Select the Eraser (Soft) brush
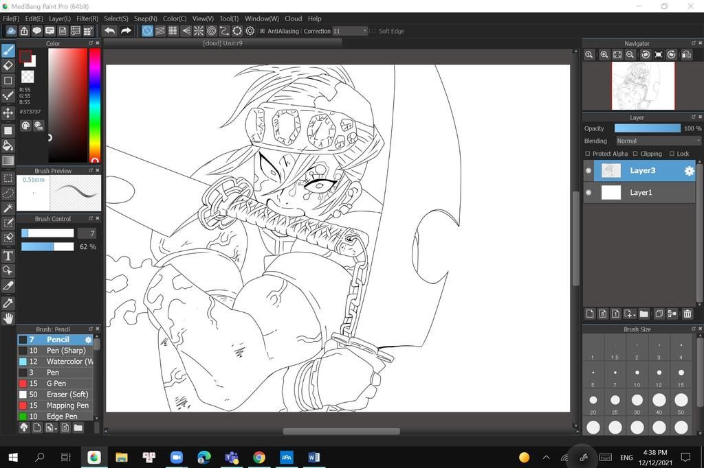 [x=55, y=395]
